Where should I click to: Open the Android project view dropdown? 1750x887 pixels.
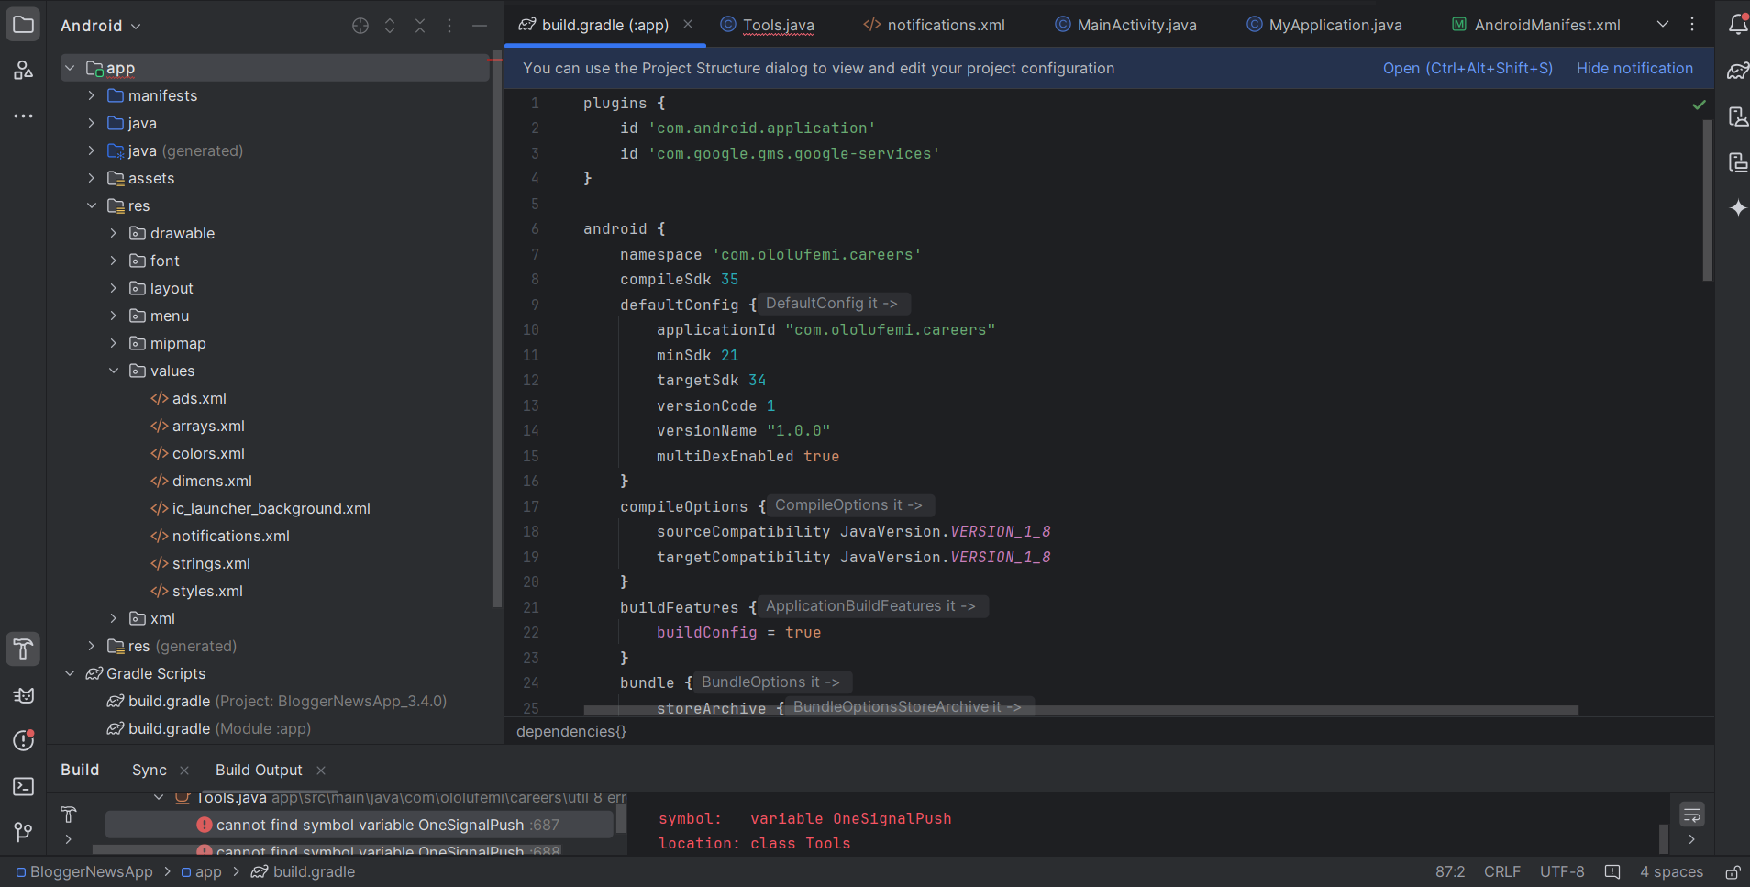coord(101,26)
